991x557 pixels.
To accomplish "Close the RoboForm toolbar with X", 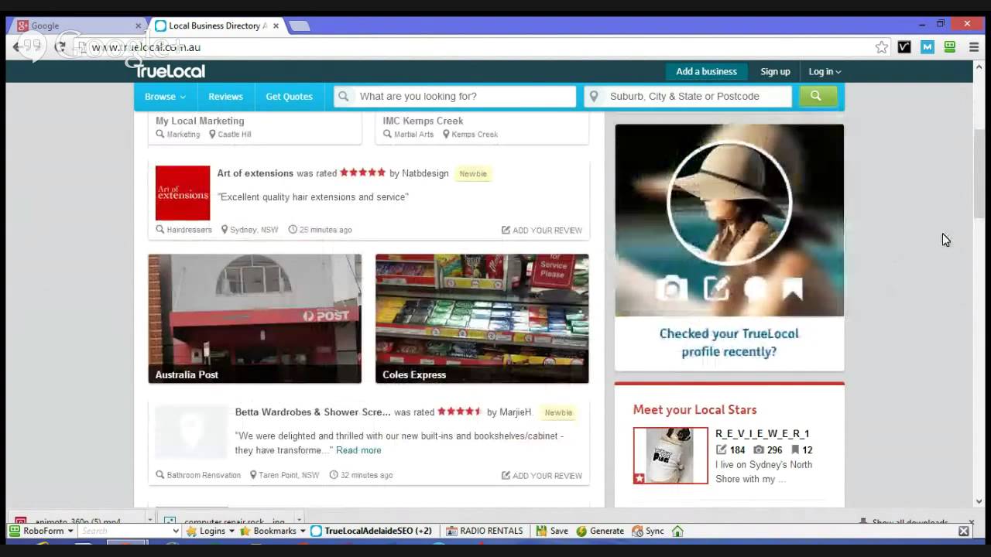I will pyautogui.click(x=964, y=531).
